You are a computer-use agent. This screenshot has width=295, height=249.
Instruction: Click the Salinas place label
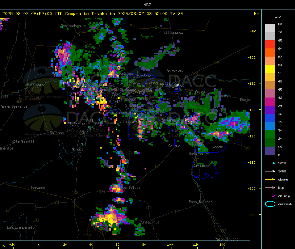(57, 133)
